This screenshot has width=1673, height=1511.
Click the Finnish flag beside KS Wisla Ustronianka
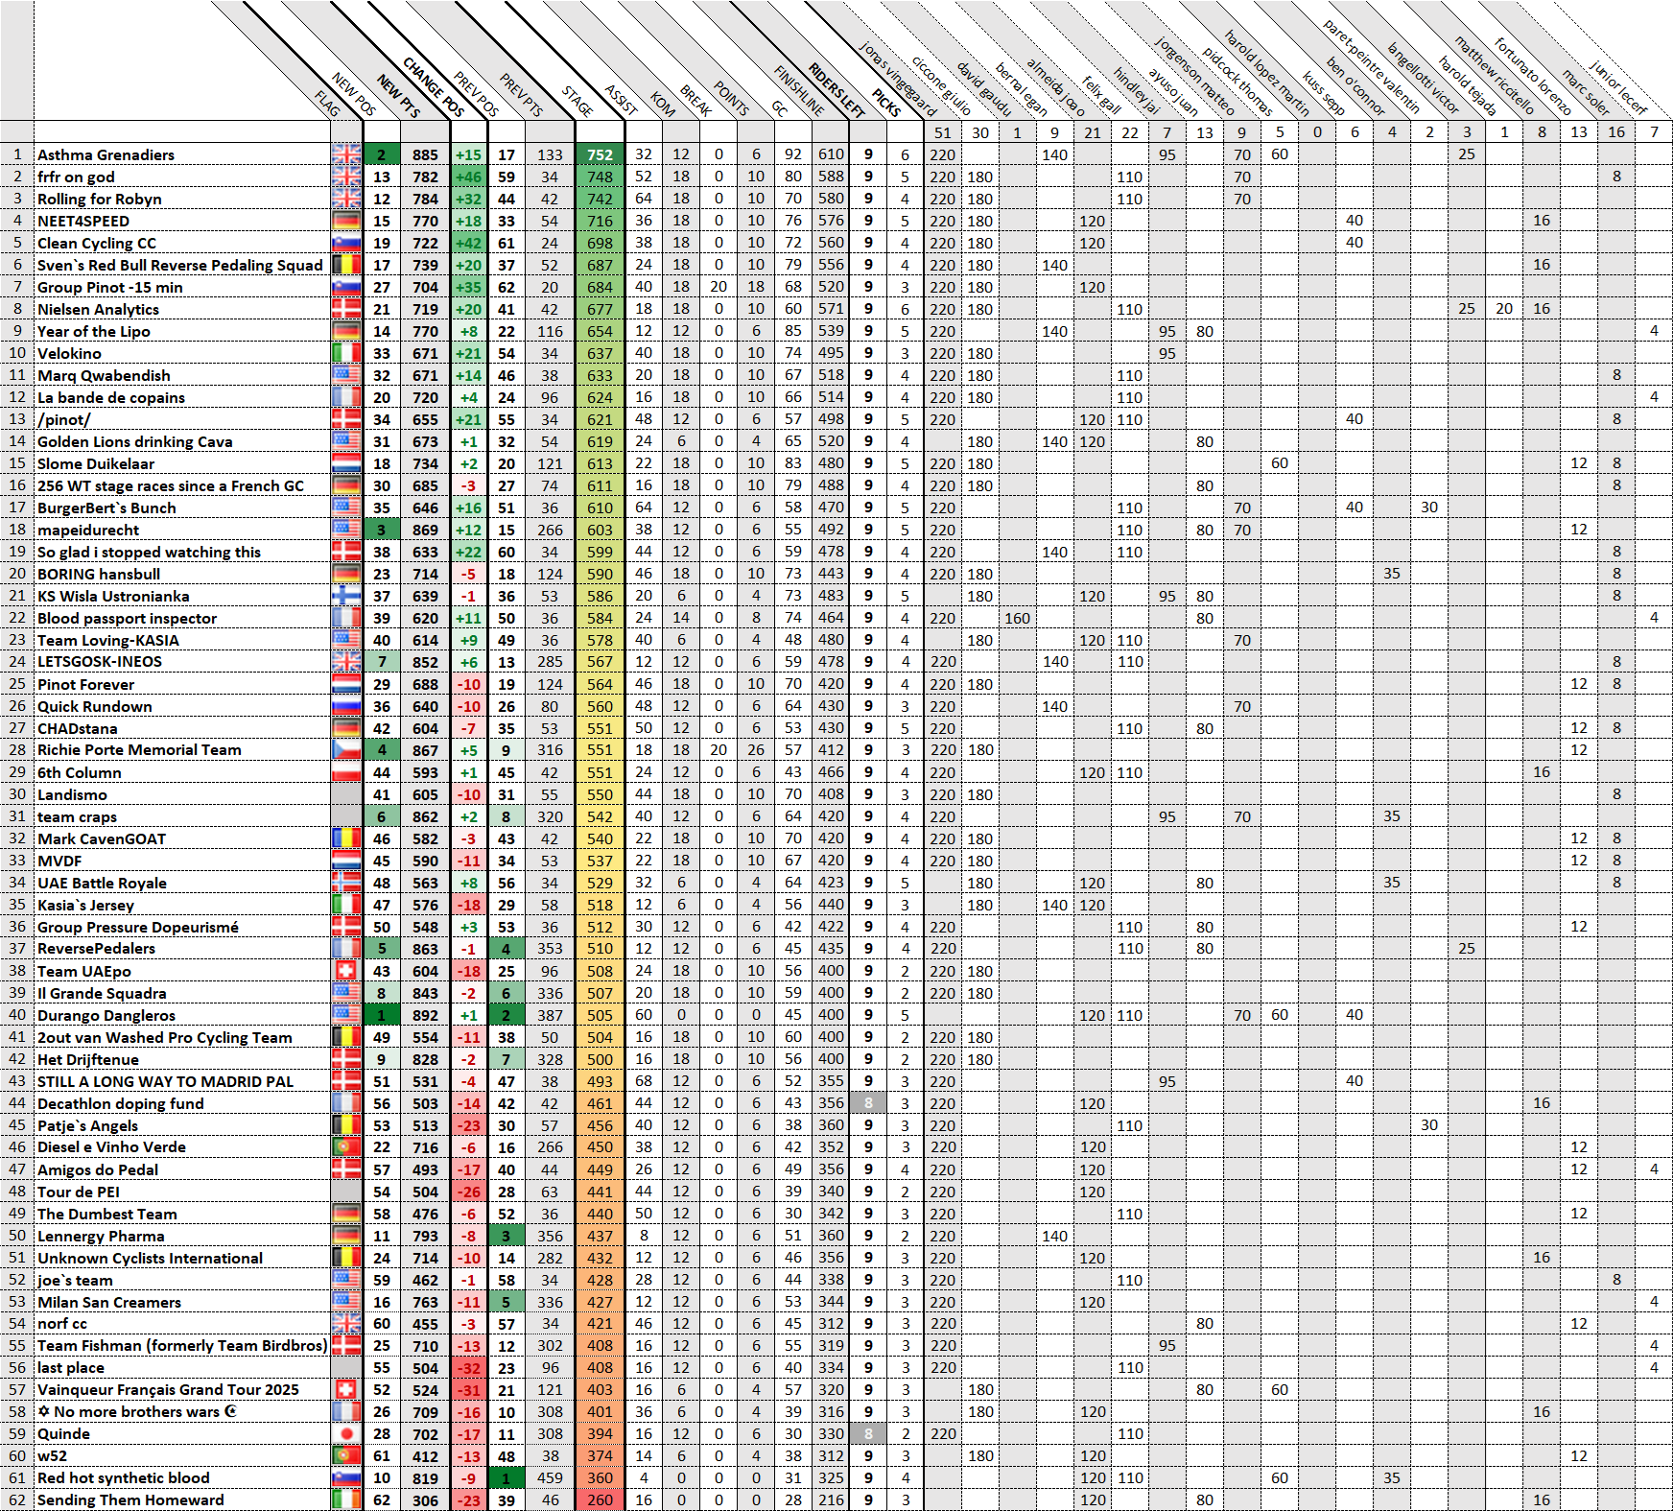click(x=346, y=596)
